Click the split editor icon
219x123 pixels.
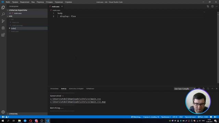[212, 6]
